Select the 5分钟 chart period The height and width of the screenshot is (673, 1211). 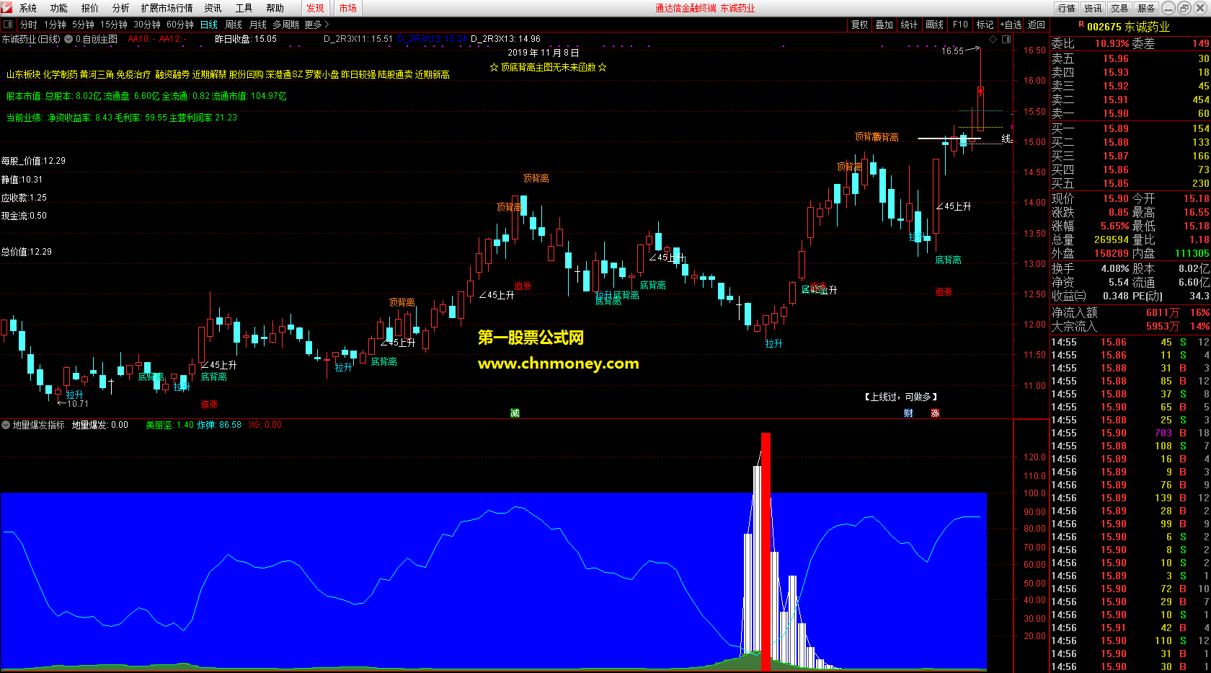83,25
